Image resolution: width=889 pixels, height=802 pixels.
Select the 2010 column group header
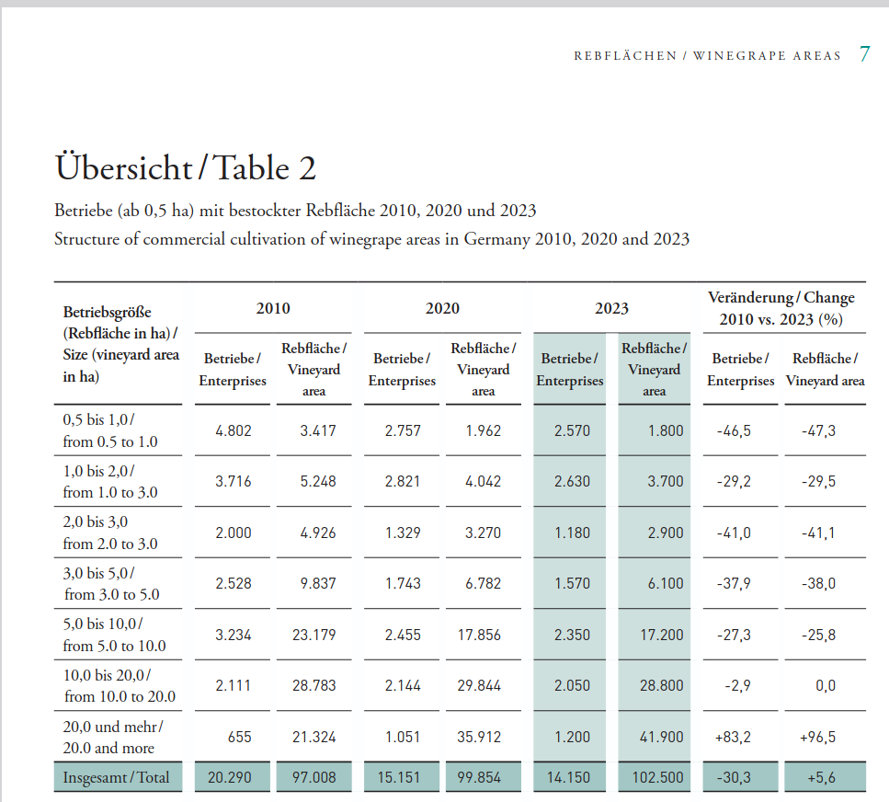pyautogui.click(x=273, y=309)
